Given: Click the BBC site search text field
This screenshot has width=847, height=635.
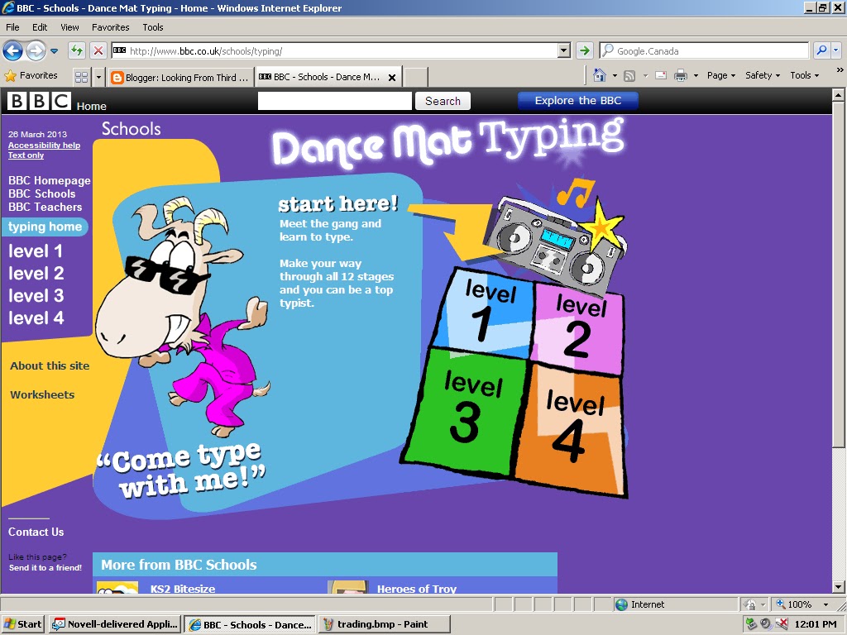Looking at the screenshot, I should (x=335, y=101).
